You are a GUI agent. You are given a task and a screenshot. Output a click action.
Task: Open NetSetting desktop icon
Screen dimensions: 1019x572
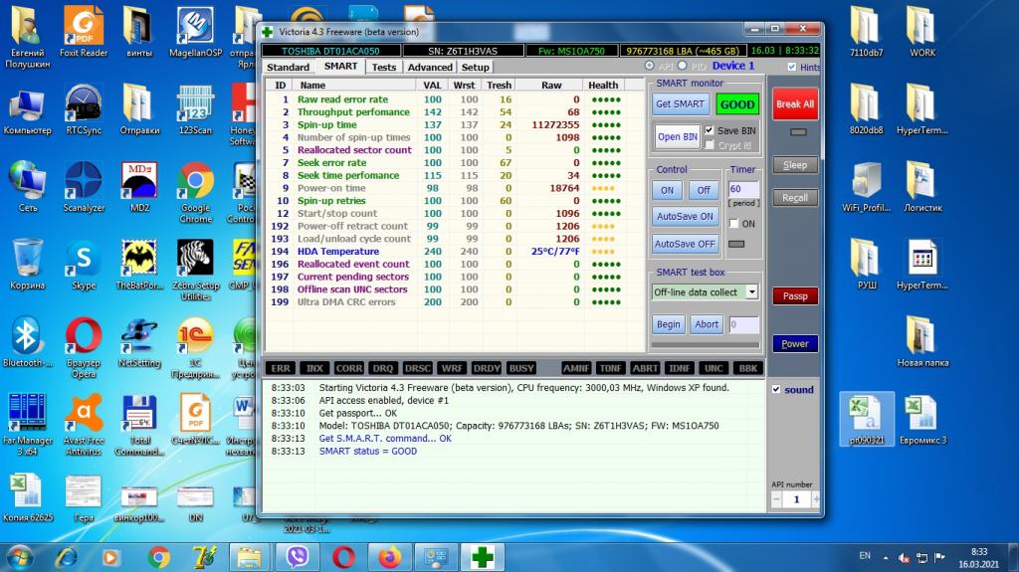pos(139,342)
